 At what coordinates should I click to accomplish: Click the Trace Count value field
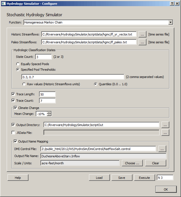(47, 101)
